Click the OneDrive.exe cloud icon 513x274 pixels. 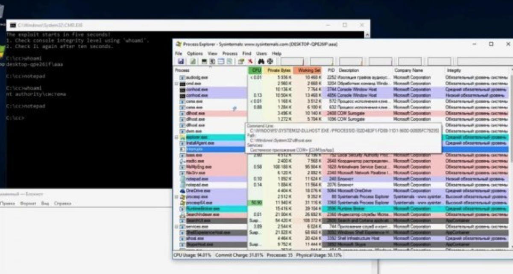[x=182, y=191]
